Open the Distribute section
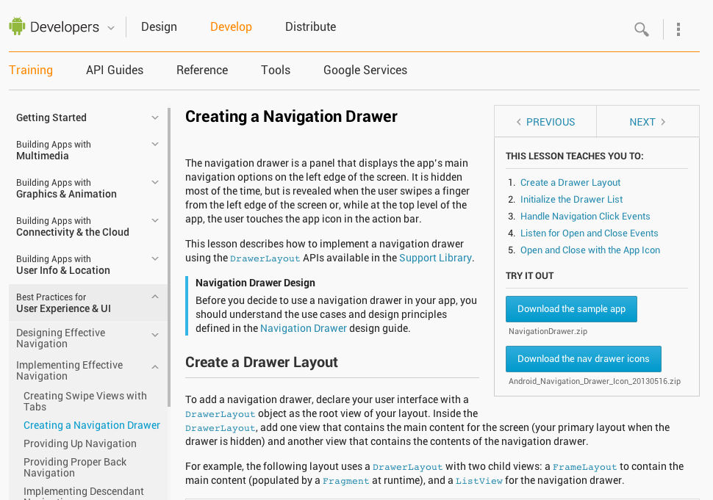The width and height of the screenshot is (713, 500). 310,26
